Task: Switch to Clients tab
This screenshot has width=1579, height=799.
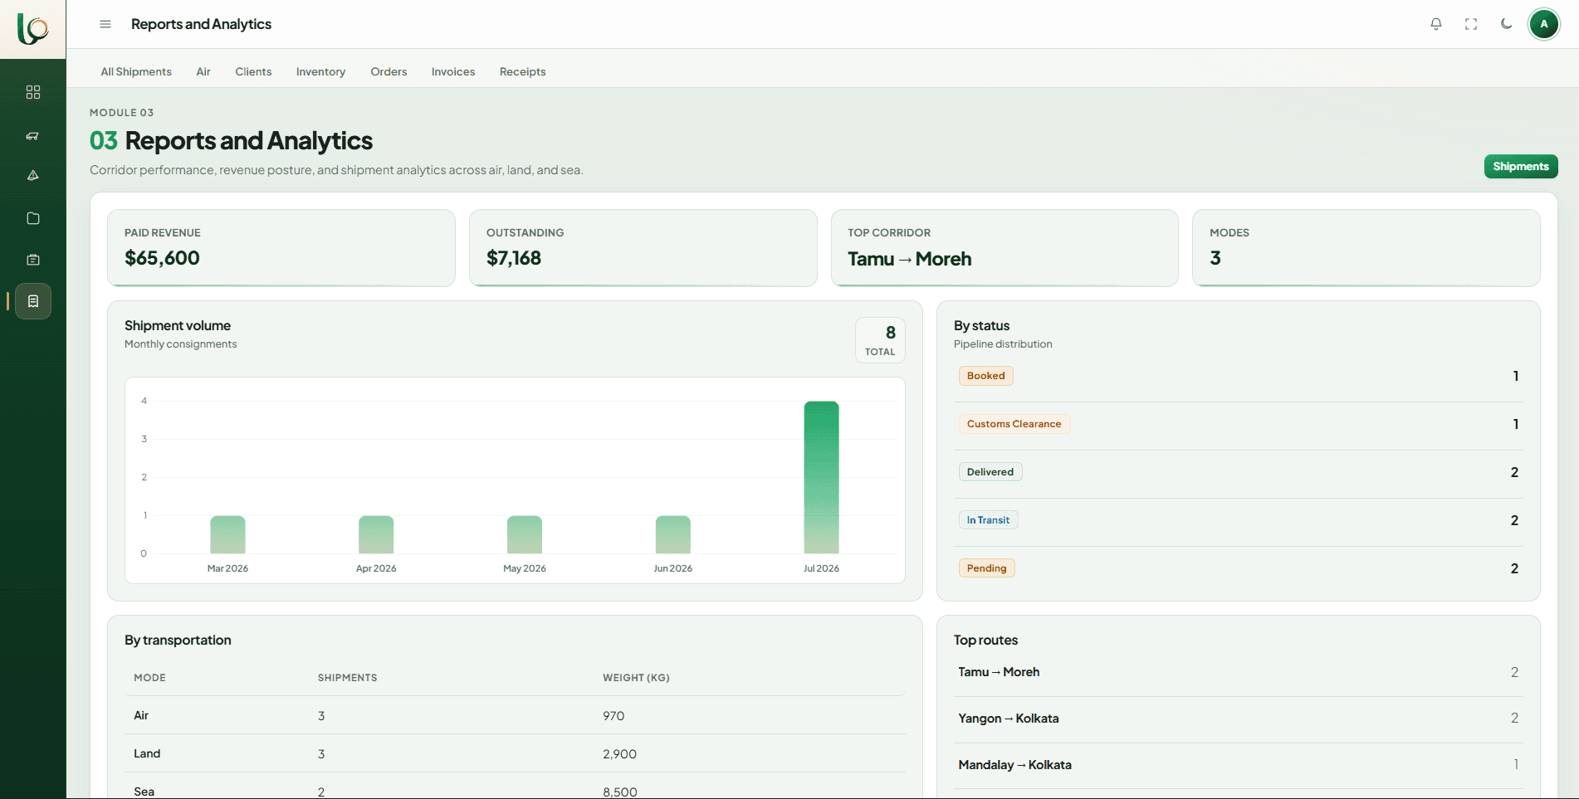Action: coord(253,72)
